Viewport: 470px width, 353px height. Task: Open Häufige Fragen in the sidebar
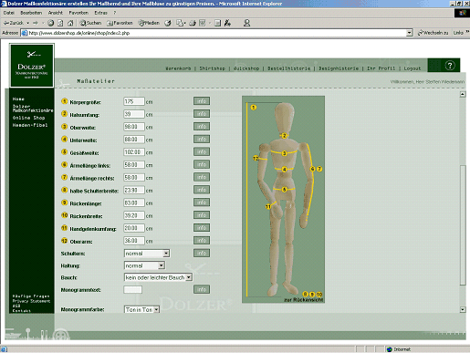pos(31,296)
